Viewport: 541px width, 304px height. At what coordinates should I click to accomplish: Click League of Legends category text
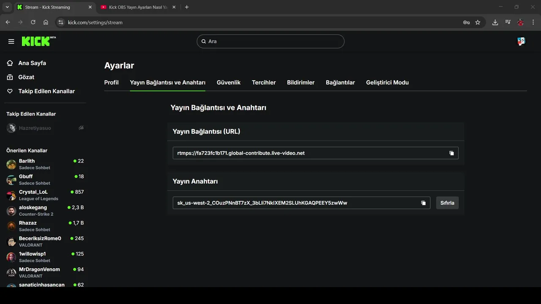click(x=38, y=199)
